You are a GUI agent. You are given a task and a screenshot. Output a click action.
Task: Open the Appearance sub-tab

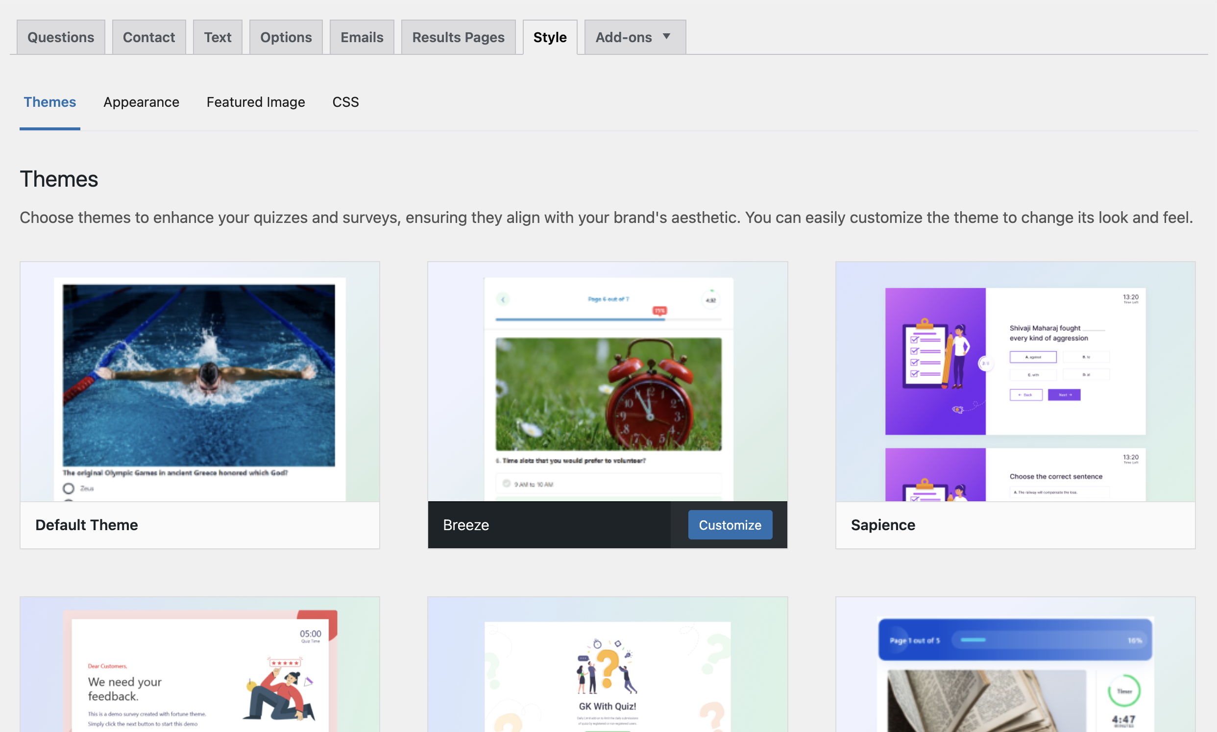click(x=141, y=102)
